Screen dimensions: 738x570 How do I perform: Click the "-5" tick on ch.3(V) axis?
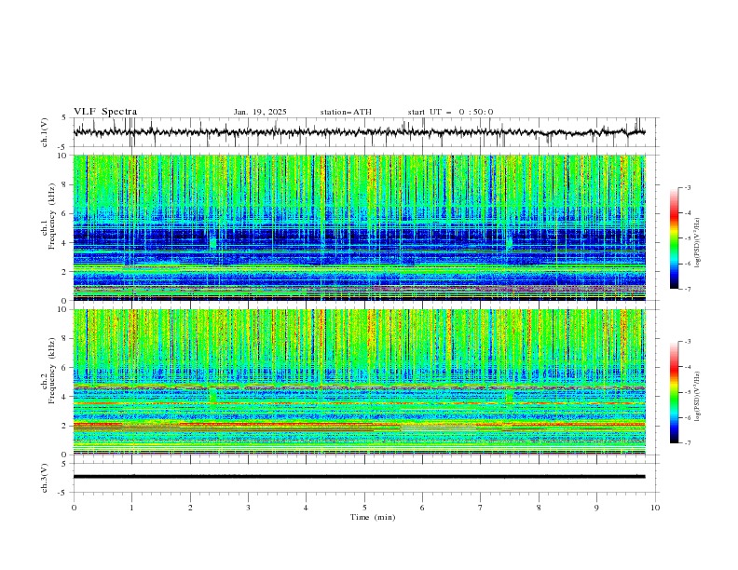(63, 493)
